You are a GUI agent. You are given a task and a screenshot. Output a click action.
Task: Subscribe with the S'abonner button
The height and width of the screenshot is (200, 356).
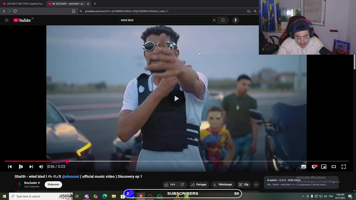53,184
